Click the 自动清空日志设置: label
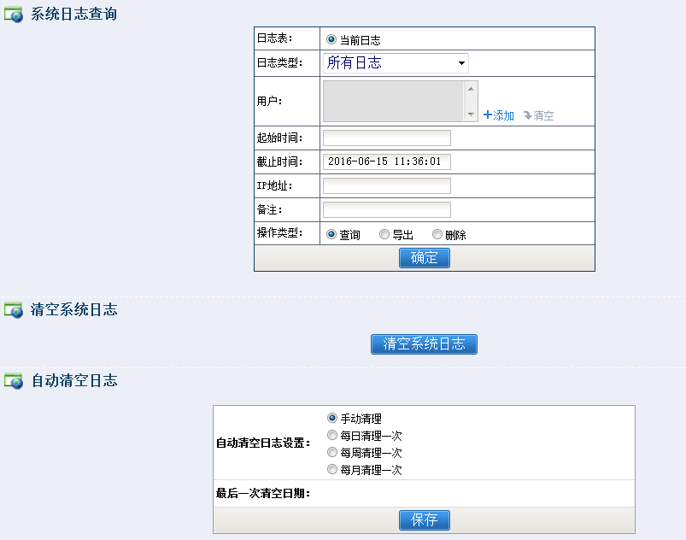The width and height of the screenshot is (686, 540). [263, 443]
